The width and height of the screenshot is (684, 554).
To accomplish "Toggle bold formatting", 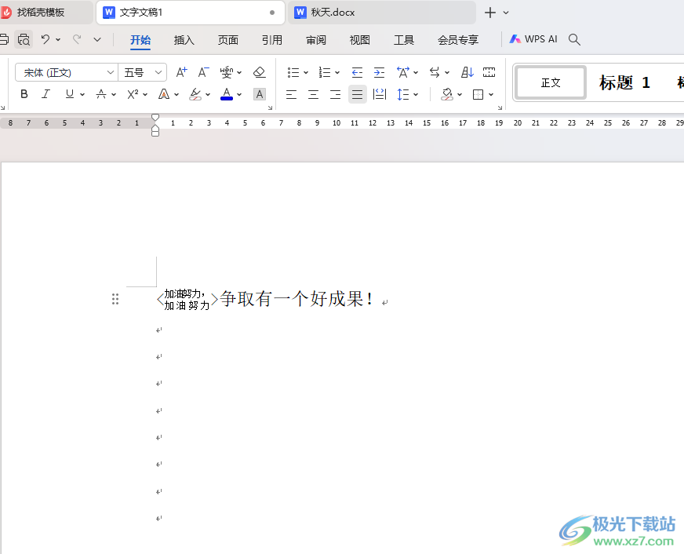I will tap(24, 94).
